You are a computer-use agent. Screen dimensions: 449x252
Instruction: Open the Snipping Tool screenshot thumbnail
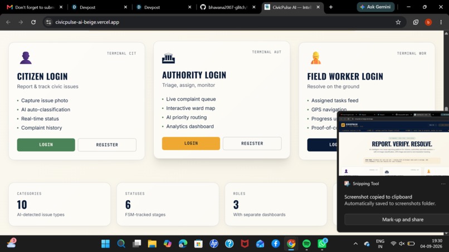tap(393, 144)
